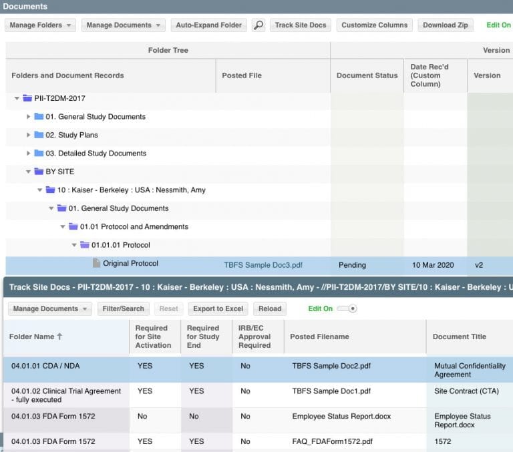
Task: Click the 02. Study Plans folder icon
Action: (39, 135)
